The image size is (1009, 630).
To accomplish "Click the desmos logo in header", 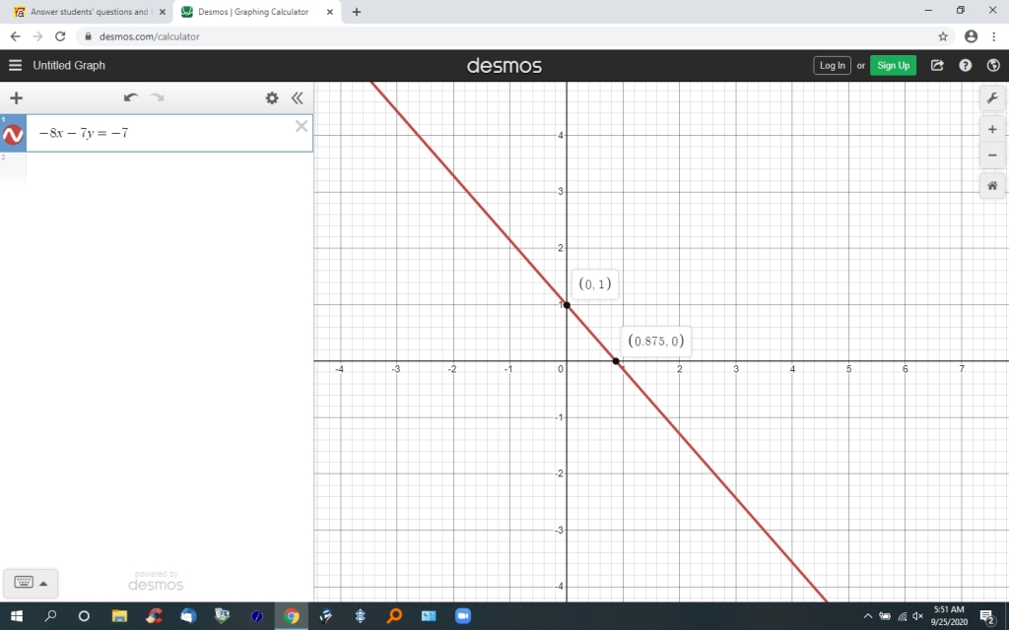I will coord(504,66).
